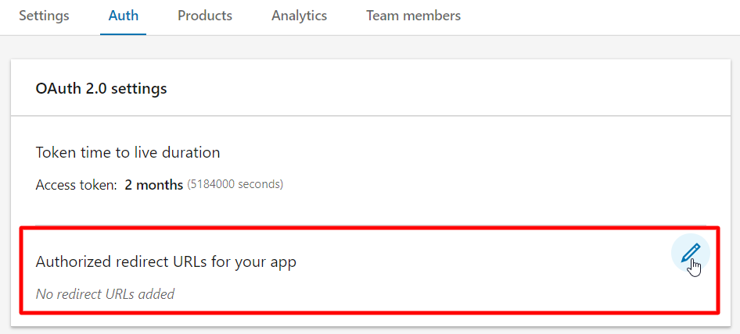Click the "Token time to live duration" text

tap(128, 153)
